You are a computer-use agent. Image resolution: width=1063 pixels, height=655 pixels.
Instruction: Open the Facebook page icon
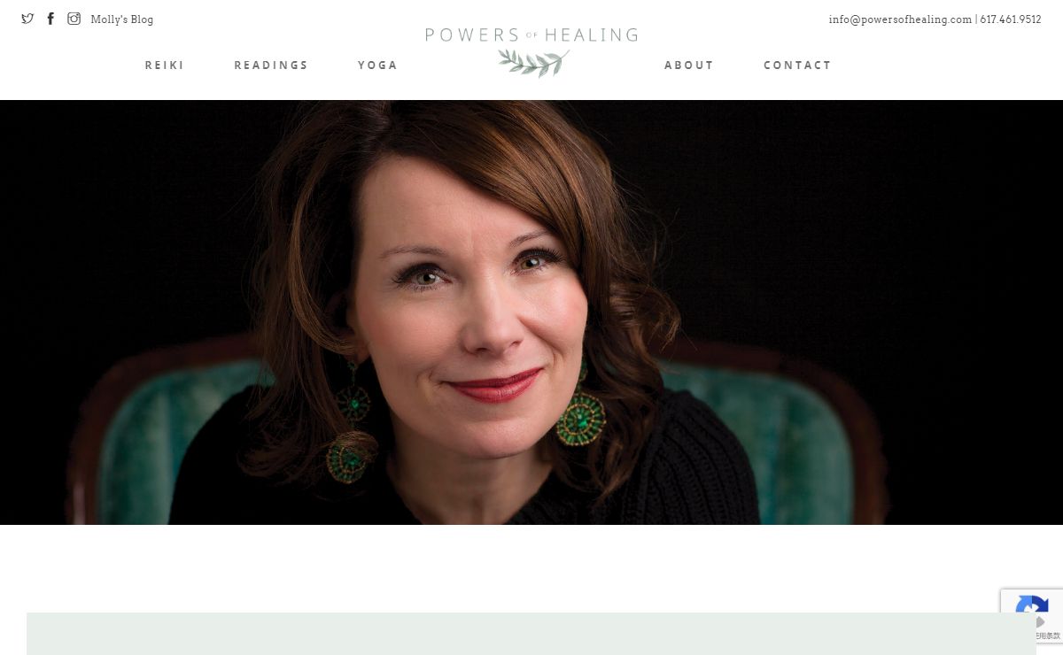click(x=50, y=19)
